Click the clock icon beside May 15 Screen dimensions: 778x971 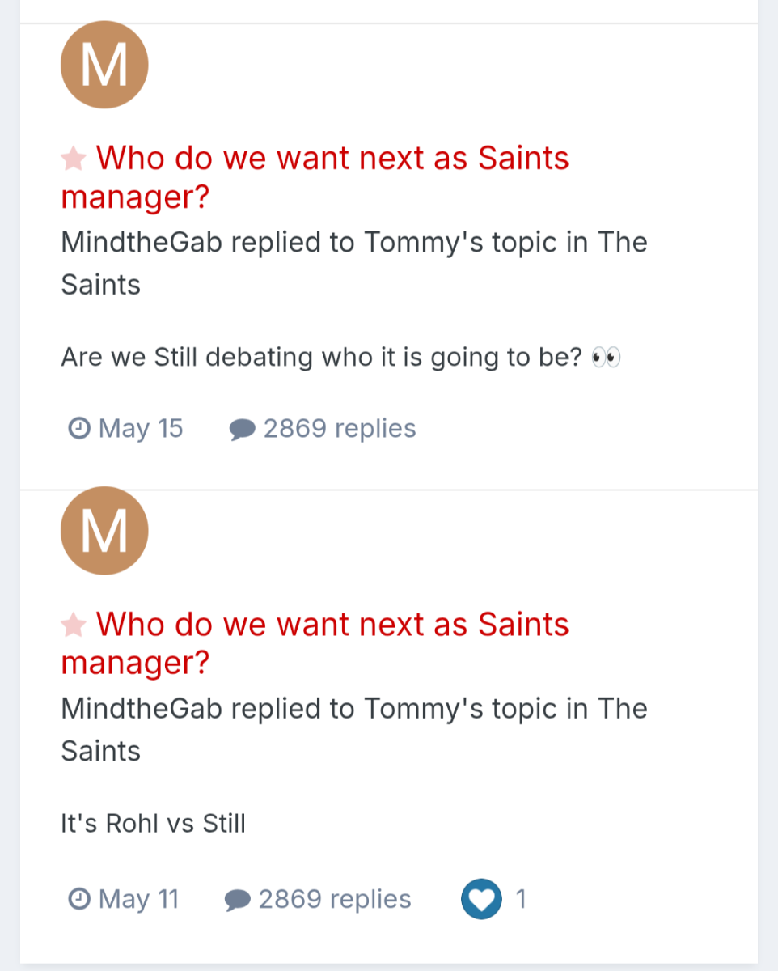tap(79, 428)
